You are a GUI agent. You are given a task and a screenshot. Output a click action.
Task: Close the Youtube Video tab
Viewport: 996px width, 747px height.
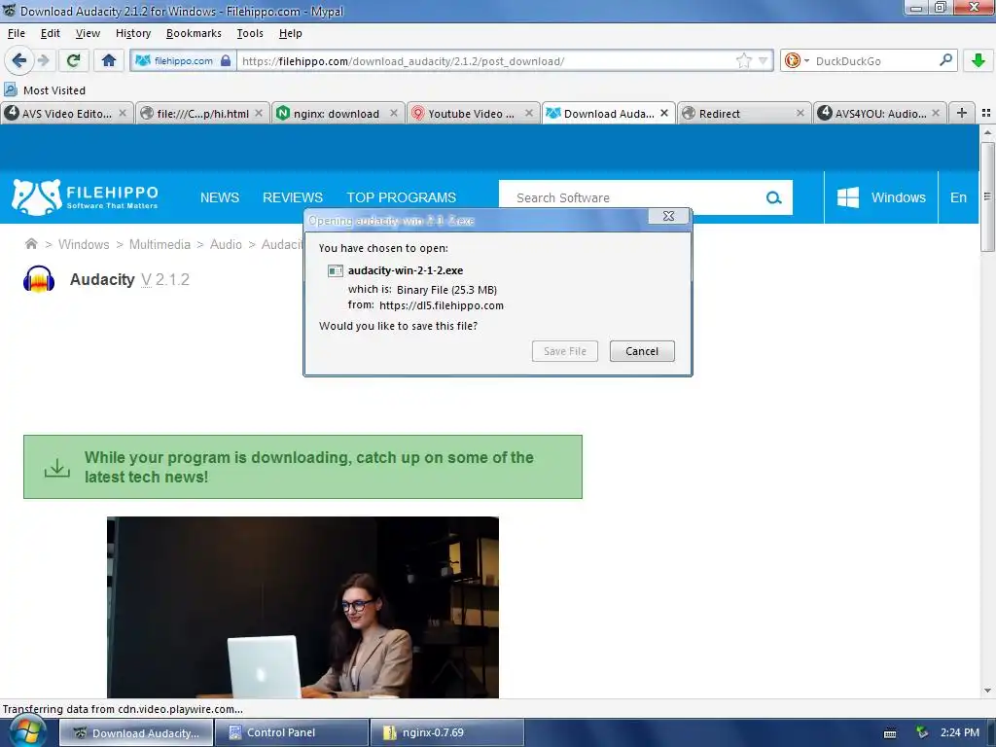click(x=529, y=113)
